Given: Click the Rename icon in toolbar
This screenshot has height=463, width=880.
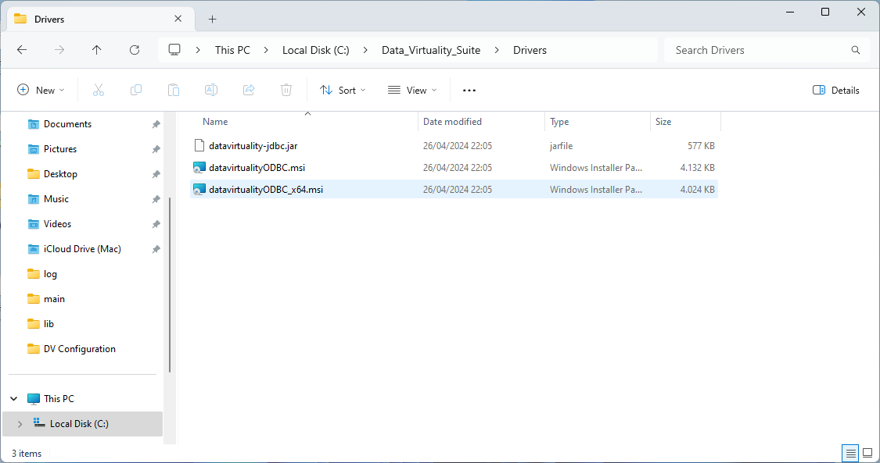Looking at the screenshot, I should tap(211, 91).
